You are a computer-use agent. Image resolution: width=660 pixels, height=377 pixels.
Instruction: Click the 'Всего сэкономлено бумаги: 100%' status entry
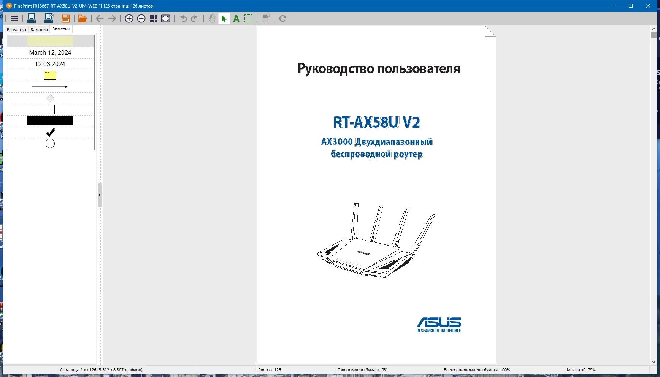coord(477,370)
